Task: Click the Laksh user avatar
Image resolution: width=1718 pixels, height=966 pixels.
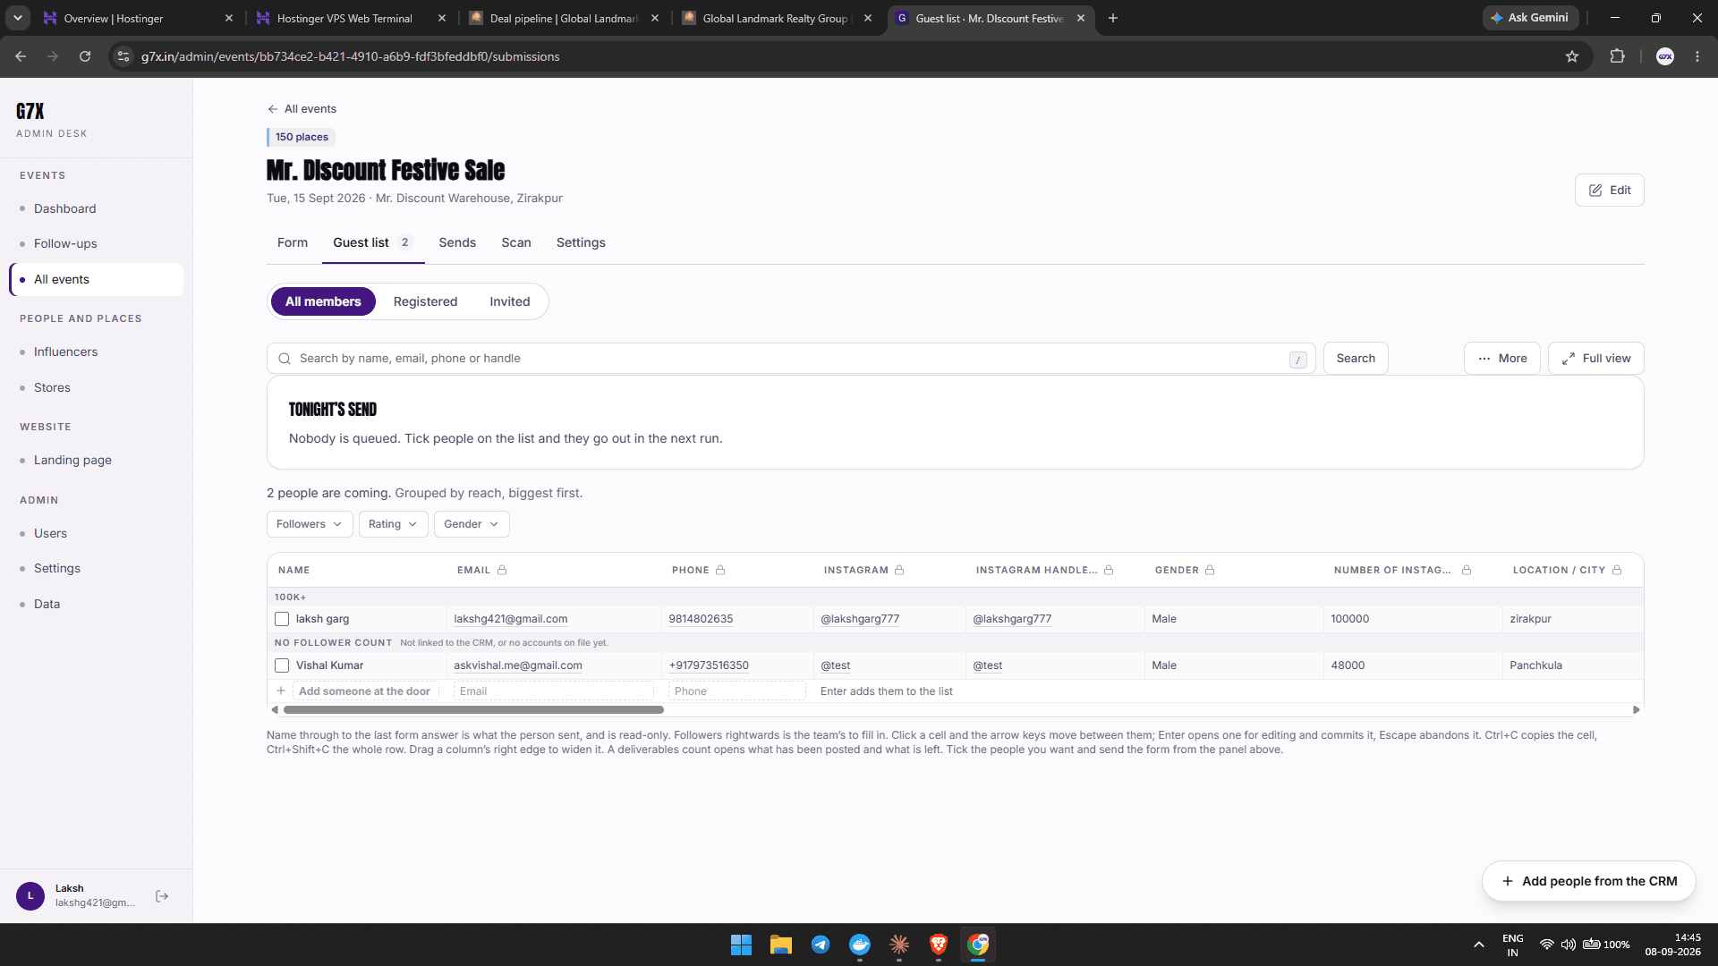Action: coord(30,896)
